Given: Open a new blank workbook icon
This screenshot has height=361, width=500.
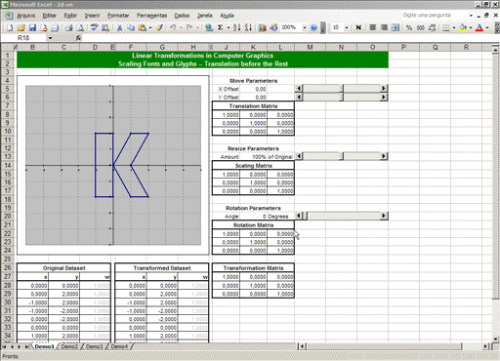Looking at the screenshot, I should [x=10, y=28].
